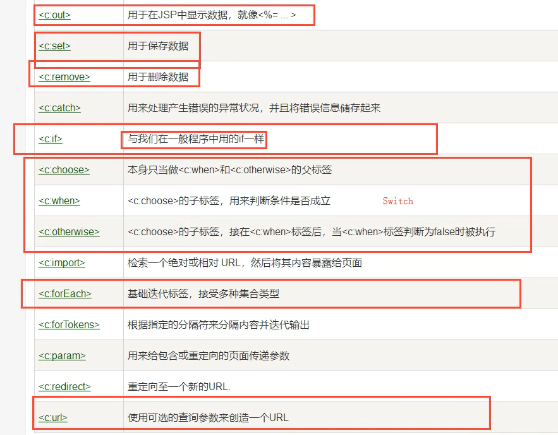Visit the <c:if> tag link
The image size is (558, 435).
point(51,139)
